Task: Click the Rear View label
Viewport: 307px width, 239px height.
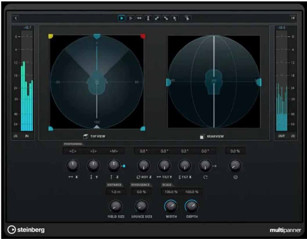Action: tap(216, 136)
